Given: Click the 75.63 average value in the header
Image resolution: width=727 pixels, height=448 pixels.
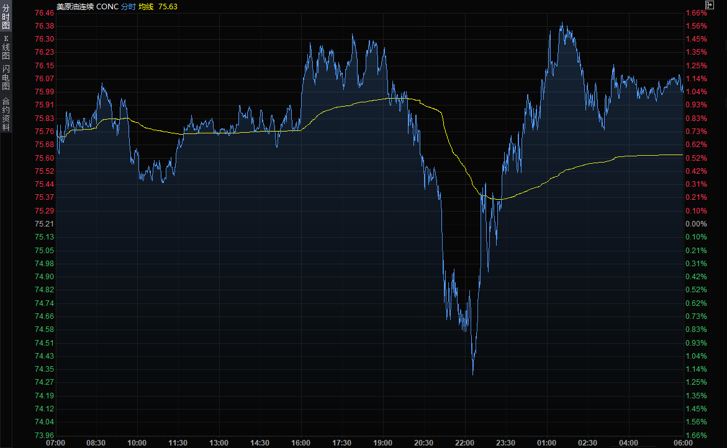Looking at the screenshot, I should coord(168,6).
